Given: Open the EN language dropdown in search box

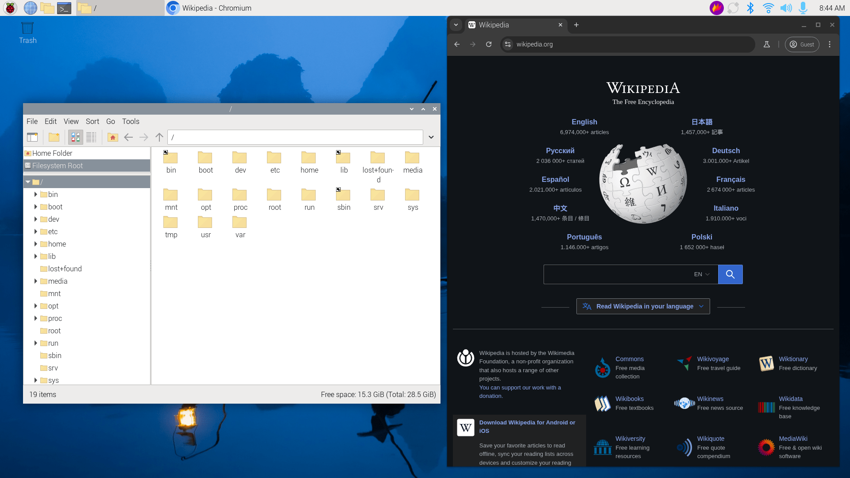Looking at the screenshot, I should [702, 274].
